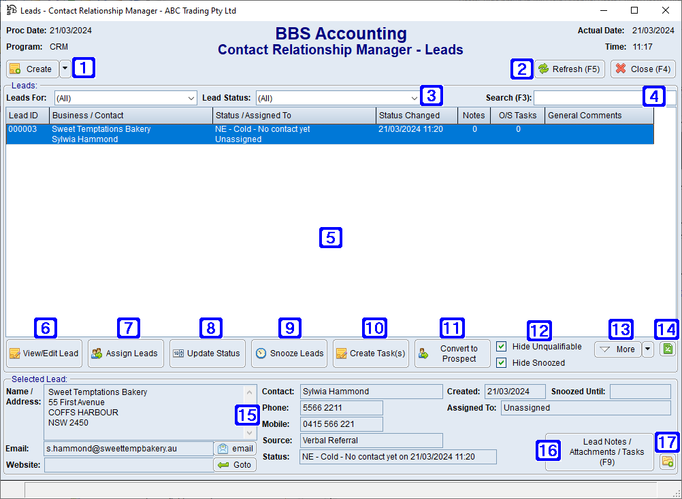Screen dimensions: 682x499
Task: Expand the More button dropdown arrow
Action: 647,349
